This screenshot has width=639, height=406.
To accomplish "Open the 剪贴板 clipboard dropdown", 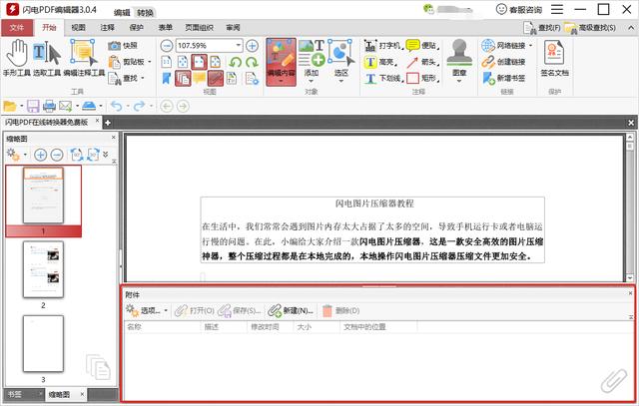I will point(149,62).
